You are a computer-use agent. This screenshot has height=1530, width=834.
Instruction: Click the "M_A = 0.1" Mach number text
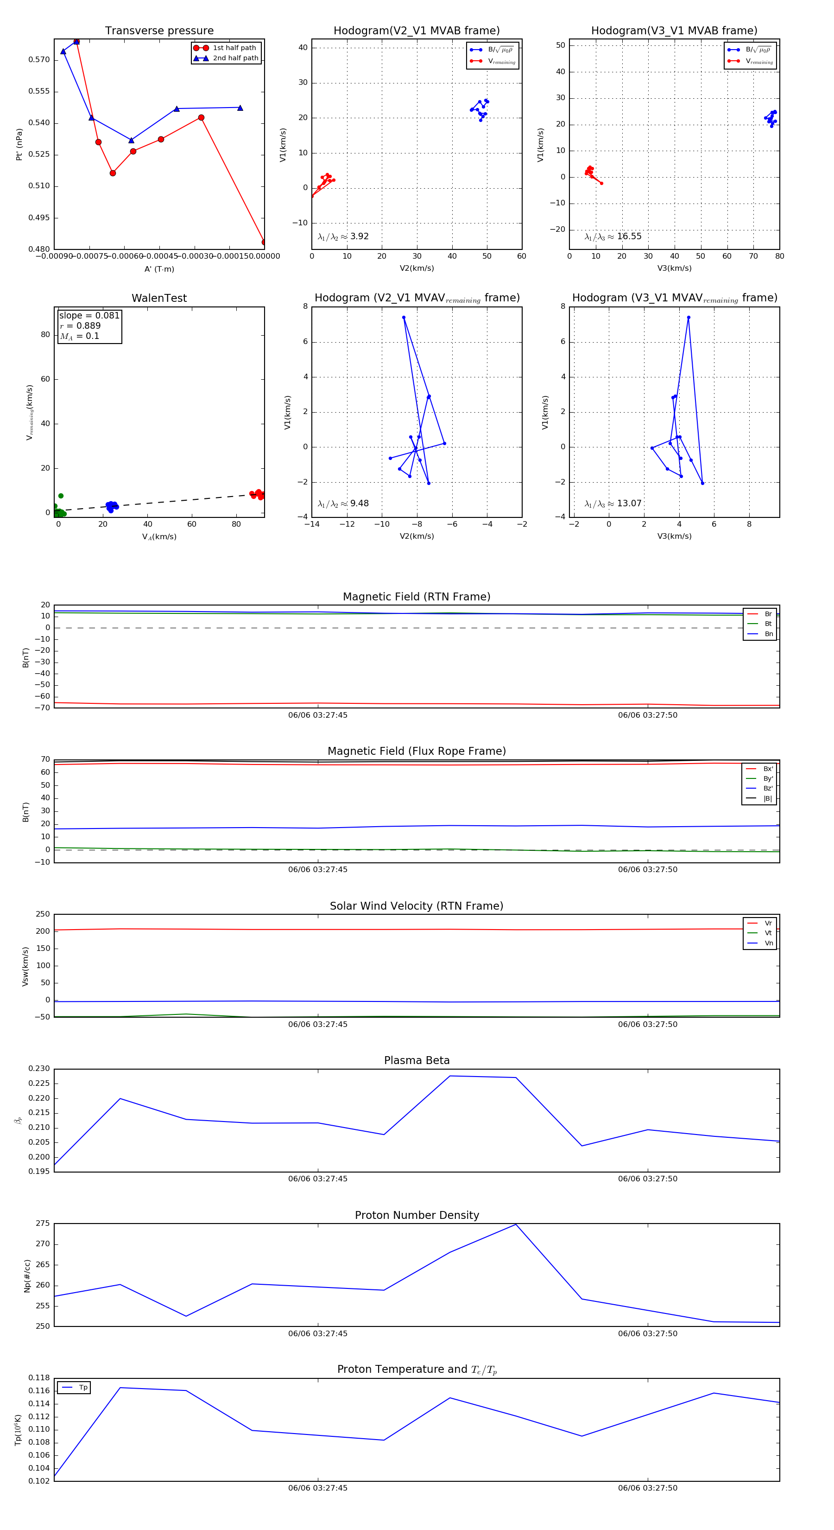pyautogui.click(x=80, y=336)
